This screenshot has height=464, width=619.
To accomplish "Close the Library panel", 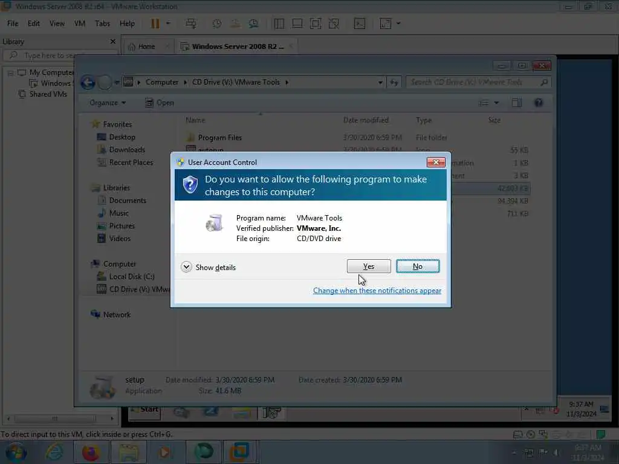I will point(113,42).
